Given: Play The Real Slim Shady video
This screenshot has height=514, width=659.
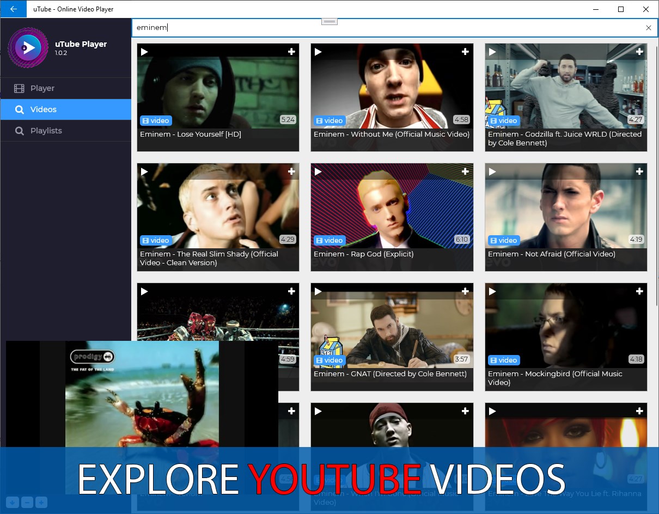Looking at the screenshot, I should [x=144, y=172].
